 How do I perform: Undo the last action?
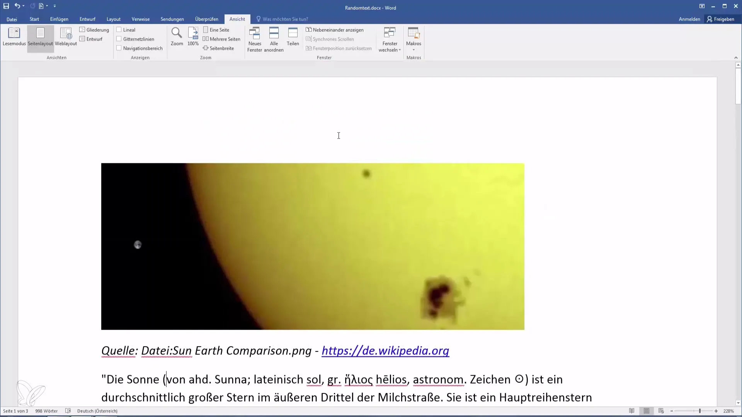pos(17,6)
